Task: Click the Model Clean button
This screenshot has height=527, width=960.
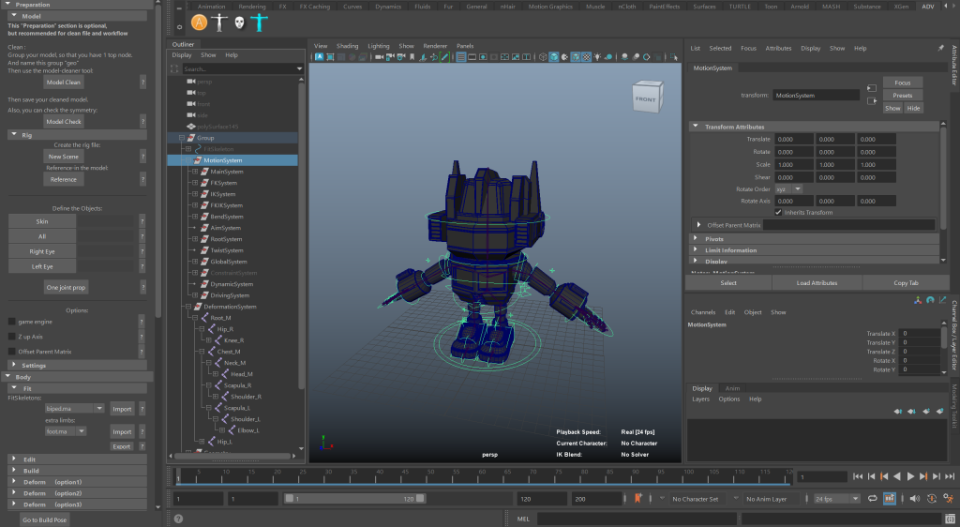Action: 64,82
